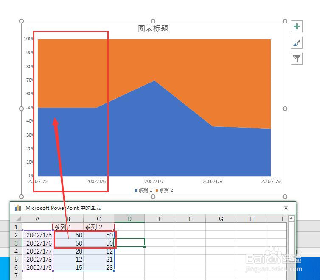Click cell C6 with value 28
The height and width of the screenshot is (280, 320).
pyautogui.click(x=99, y=267)
